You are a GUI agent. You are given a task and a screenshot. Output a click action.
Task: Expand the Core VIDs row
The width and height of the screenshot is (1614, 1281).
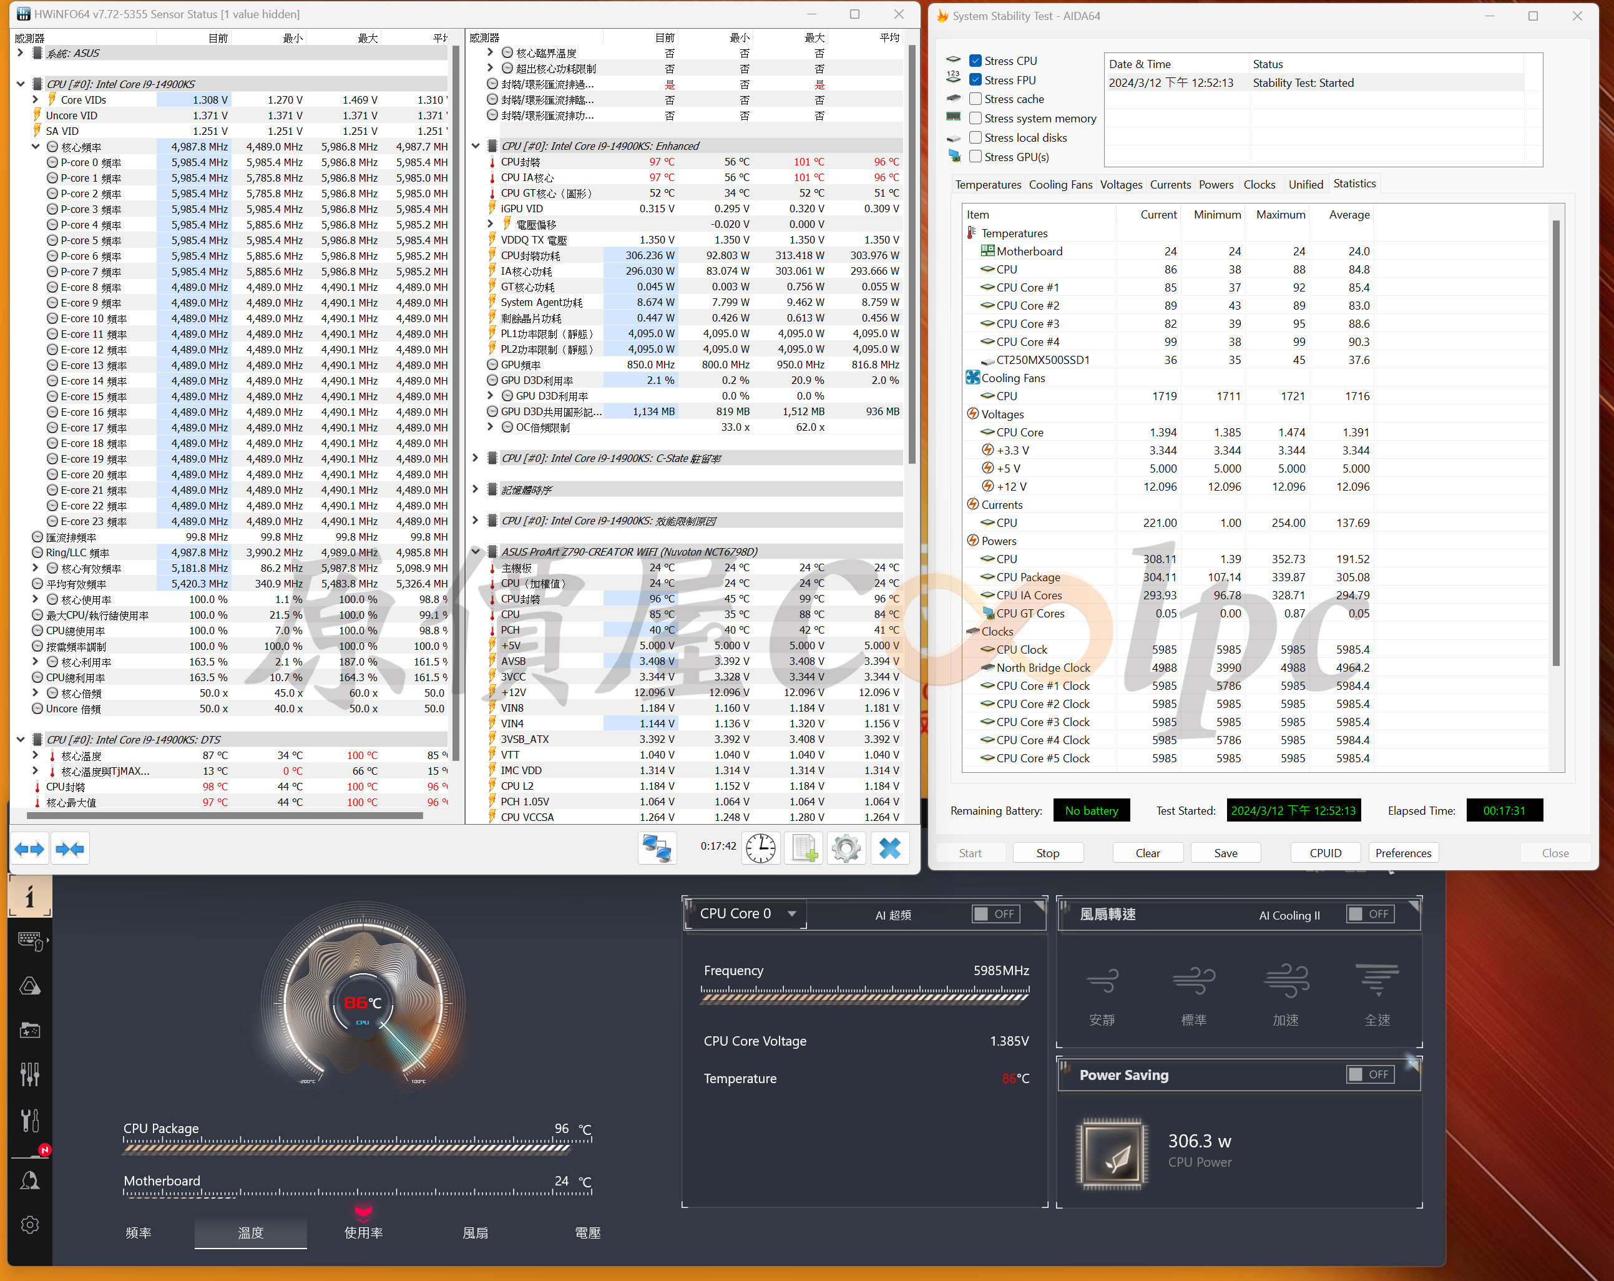[35, 100]
